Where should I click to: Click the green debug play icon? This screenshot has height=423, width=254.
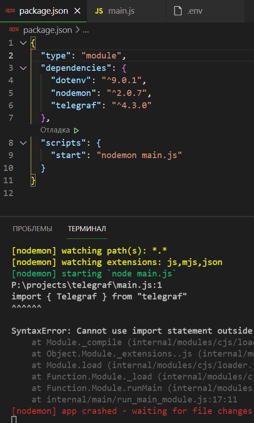(x=76, y=131)
